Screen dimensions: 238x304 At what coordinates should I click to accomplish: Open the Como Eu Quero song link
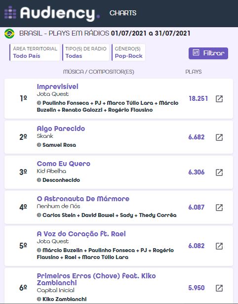tap(64, 164)
